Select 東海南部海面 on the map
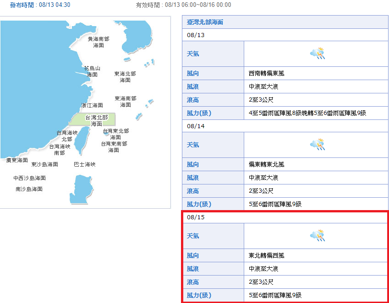Viewport: 389px width, 303px height. pyautogui.click(x=126, y=102)
